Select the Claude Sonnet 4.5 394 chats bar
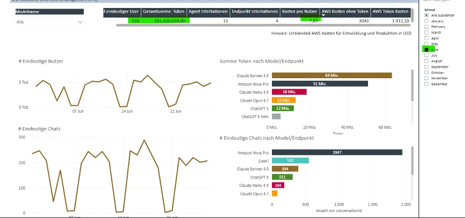The width and height of the screenshot is (465, 218). [x=285, y=169]
